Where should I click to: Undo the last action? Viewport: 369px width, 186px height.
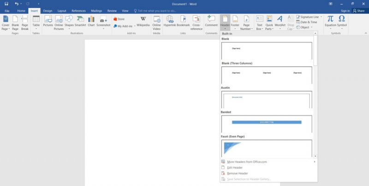pos(17,4)
